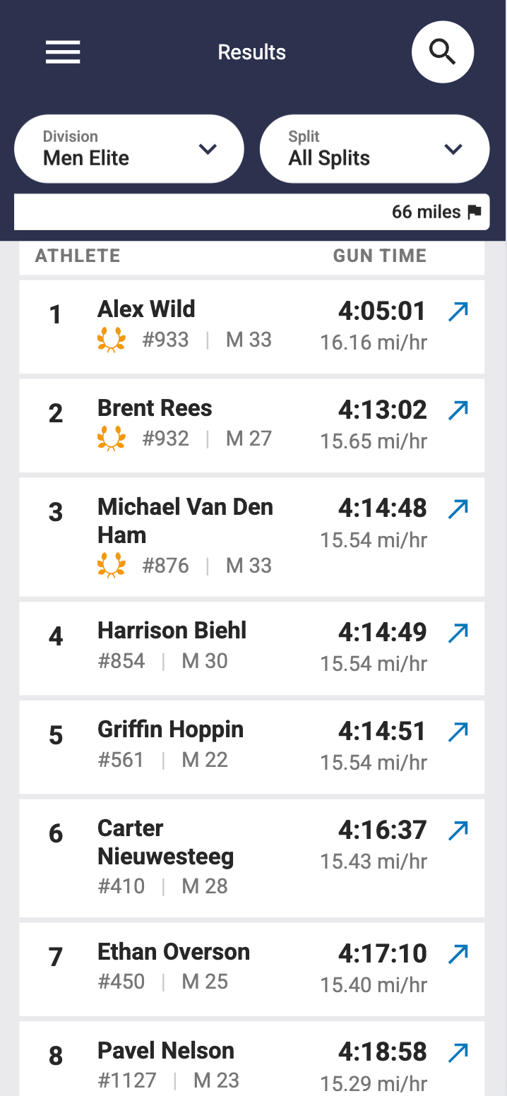
Task: Open the hamburger menu
Action: pyautogui.click(x=63, y=52)
